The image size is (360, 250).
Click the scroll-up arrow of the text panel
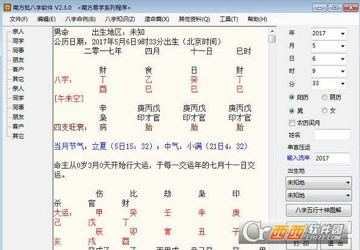click(x=272, y=31)
